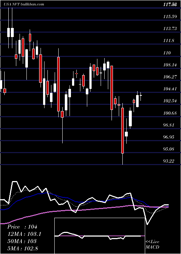The height and width of the screenshot is (254, 181).
Task: Click the 102.54 price axis label
Action: point(170,101)
